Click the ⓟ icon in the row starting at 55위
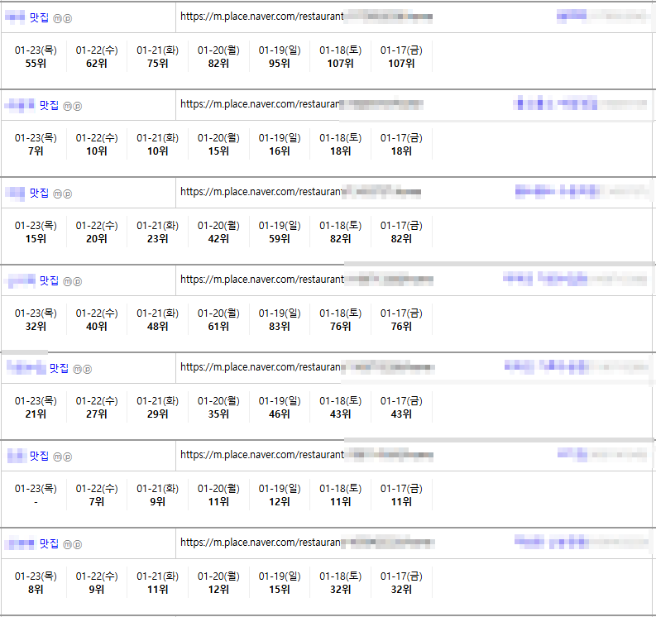 coord(67,17)
